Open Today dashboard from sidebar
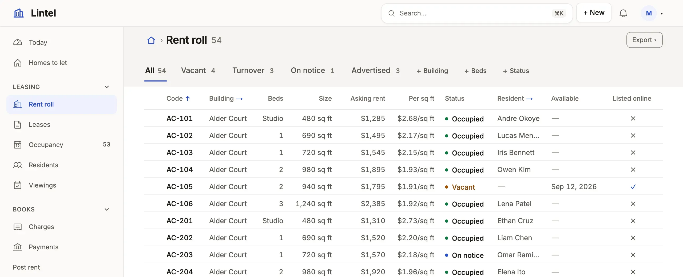 click(x=62, y=42)
